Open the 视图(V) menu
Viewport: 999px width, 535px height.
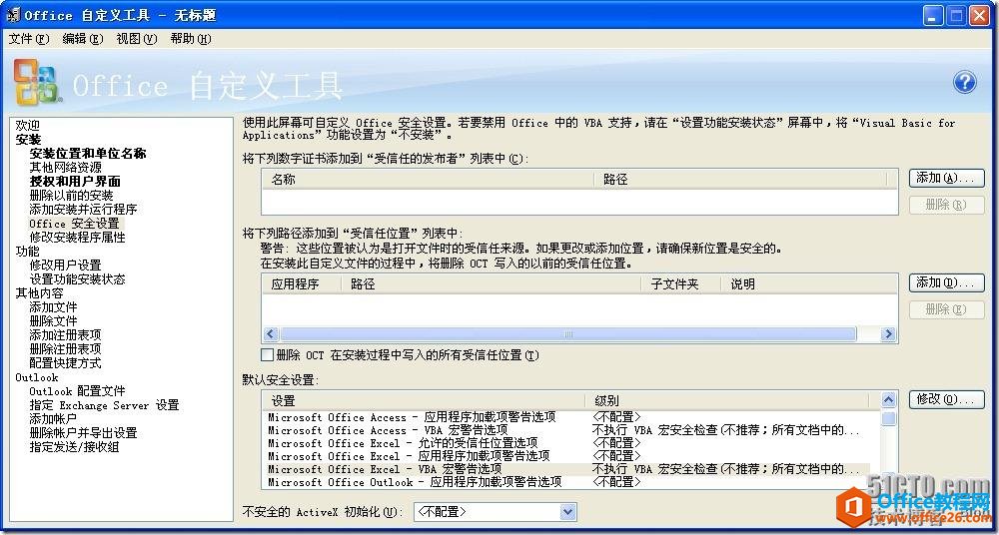pyautogui.click(x=136, y=39)
